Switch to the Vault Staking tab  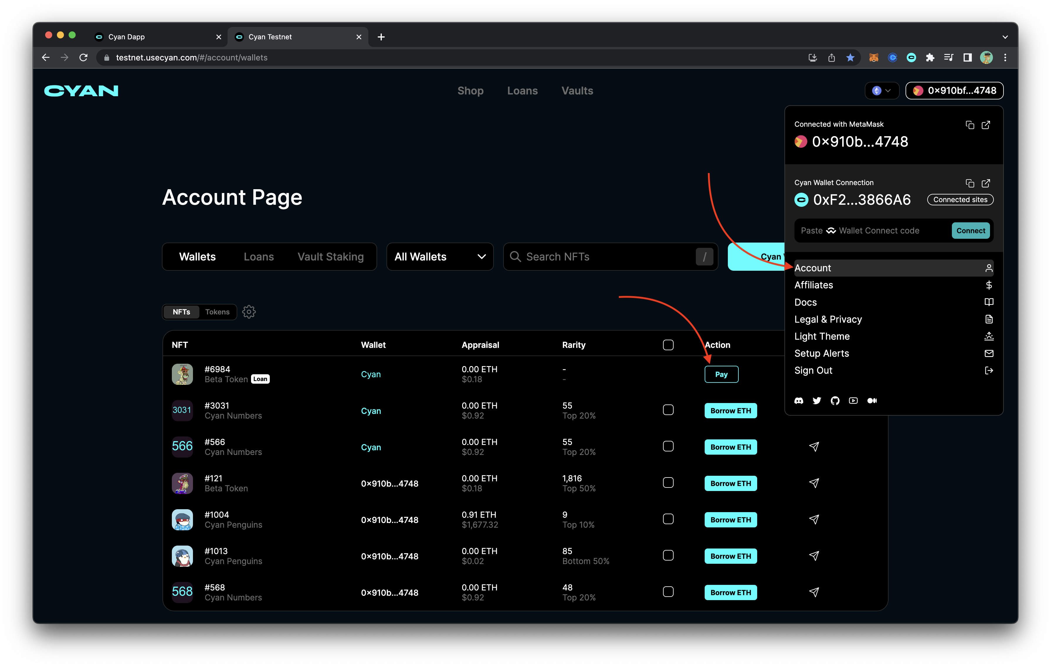330,257
